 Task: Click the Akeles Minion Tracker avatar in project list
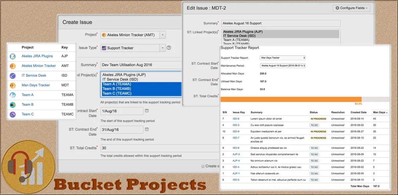pos(13,66)
